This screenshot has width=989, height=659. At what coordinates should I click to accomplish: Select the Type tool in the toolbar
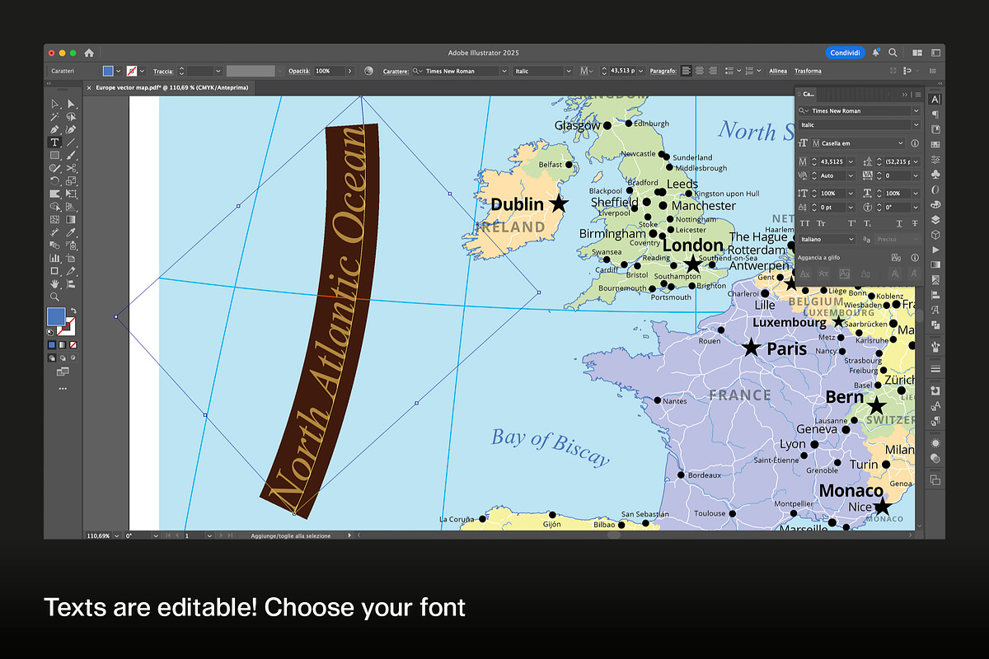[x=55, y=143]
